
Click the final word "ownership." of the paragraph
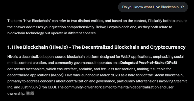click(x=16, y=93)
